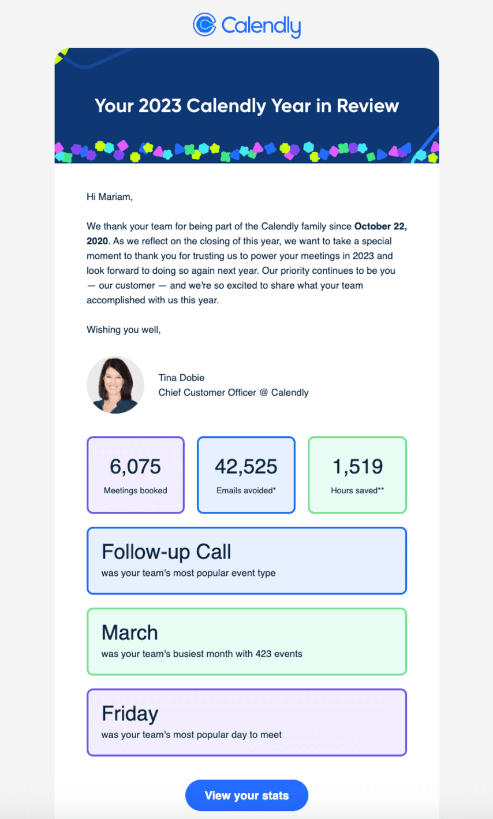Select the Friday most popular day card
The height and width of the screenshot is (819, 493).
click(x=246, y=722)
